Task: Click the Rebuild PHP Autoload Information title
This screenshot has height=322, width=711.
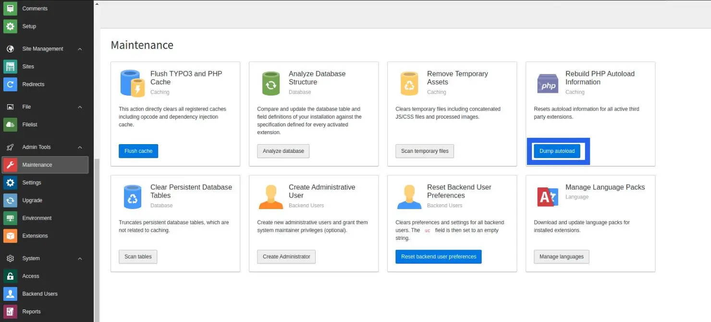Action: (x=600, y=78)
